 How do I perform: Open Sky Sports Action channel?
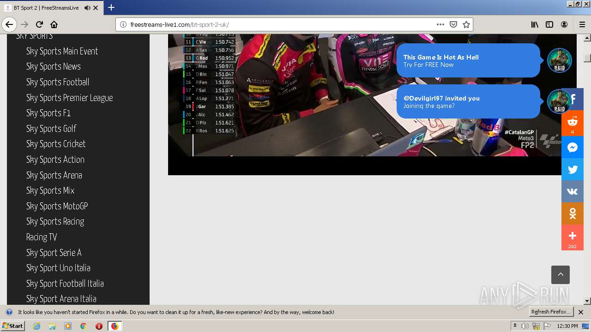pos(55,160)
